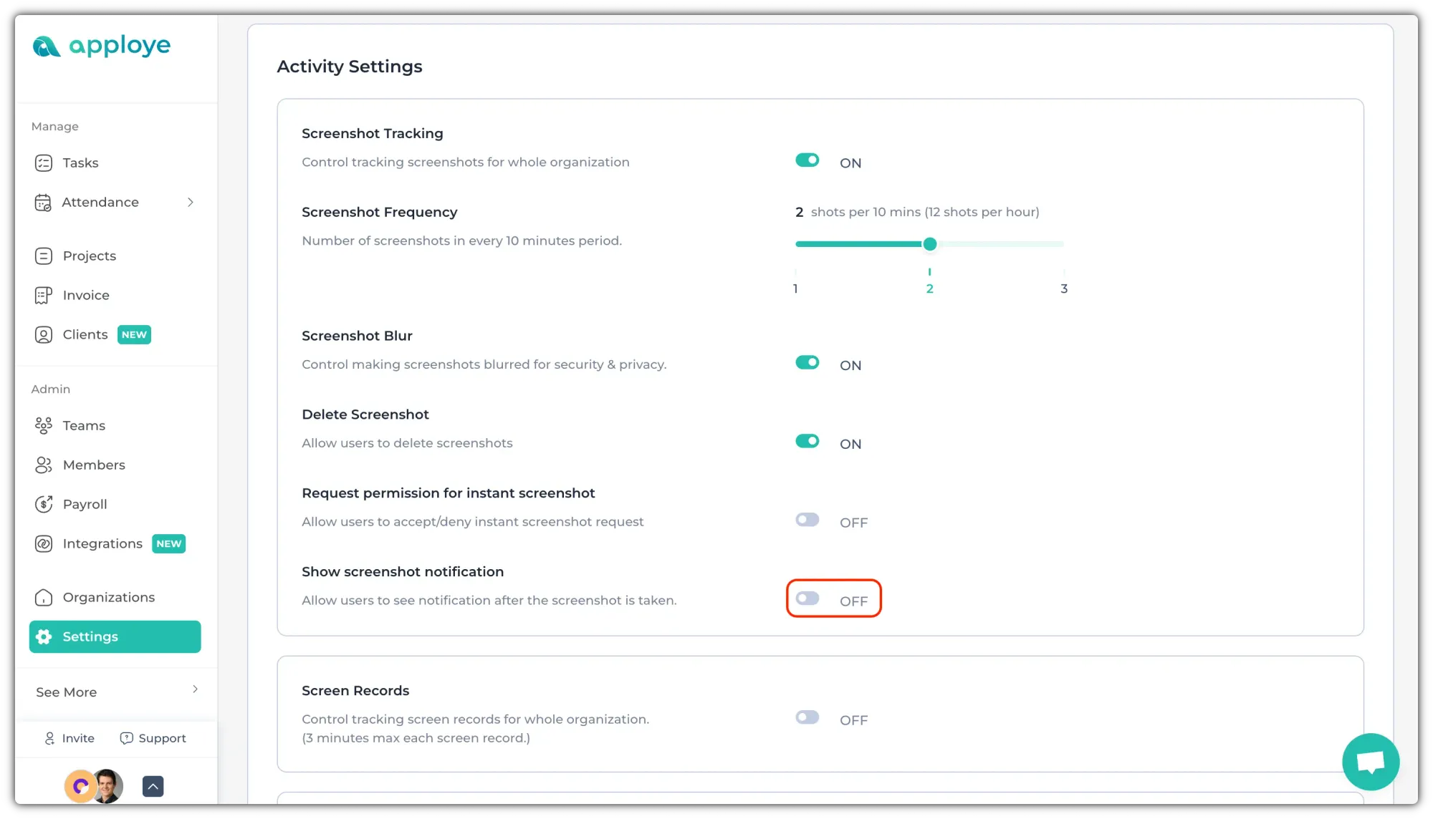Click the user profile photo avatar
Viewport: 1433px width, 819px height.
[109, 787]
